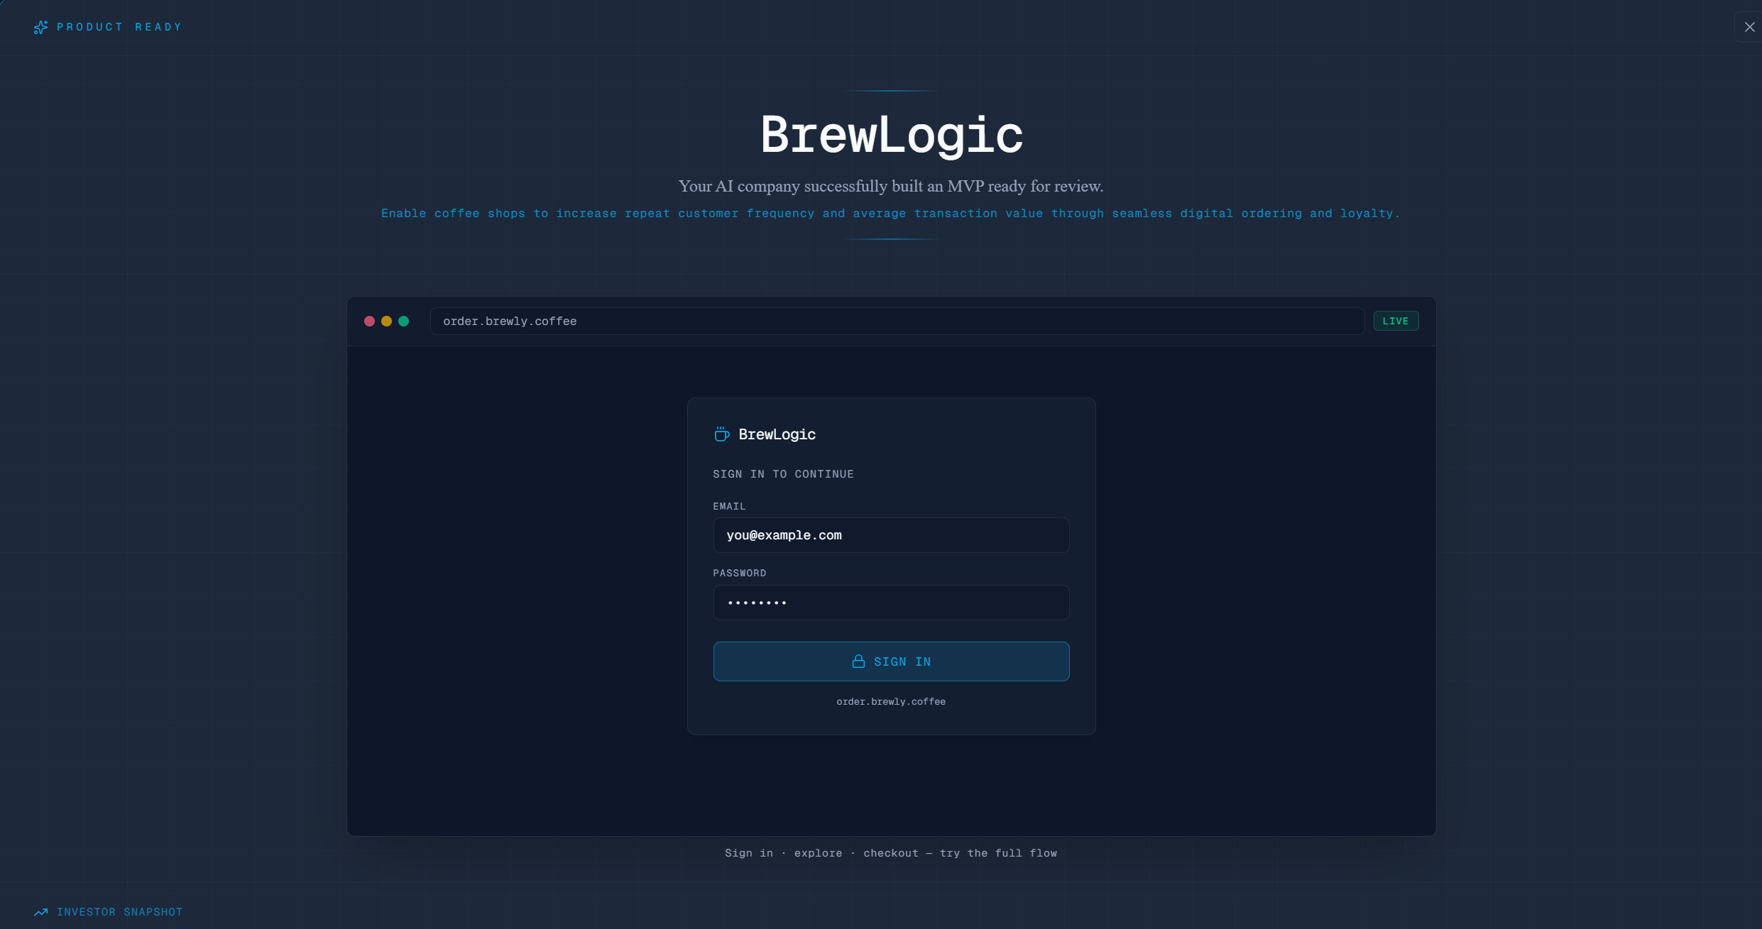Click the PRODUCT READY header label
1762x929 pixels.
click(119, 27)
